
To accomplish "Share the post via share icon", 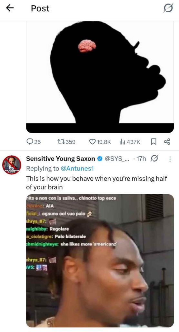I will click(167, 142).
